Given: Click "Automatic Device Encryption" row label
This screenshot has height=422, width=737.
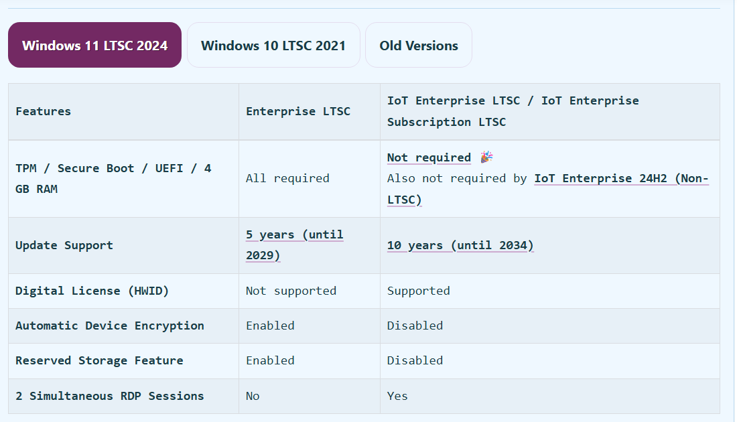Looking at the screenshot, I should click(109, 326).
